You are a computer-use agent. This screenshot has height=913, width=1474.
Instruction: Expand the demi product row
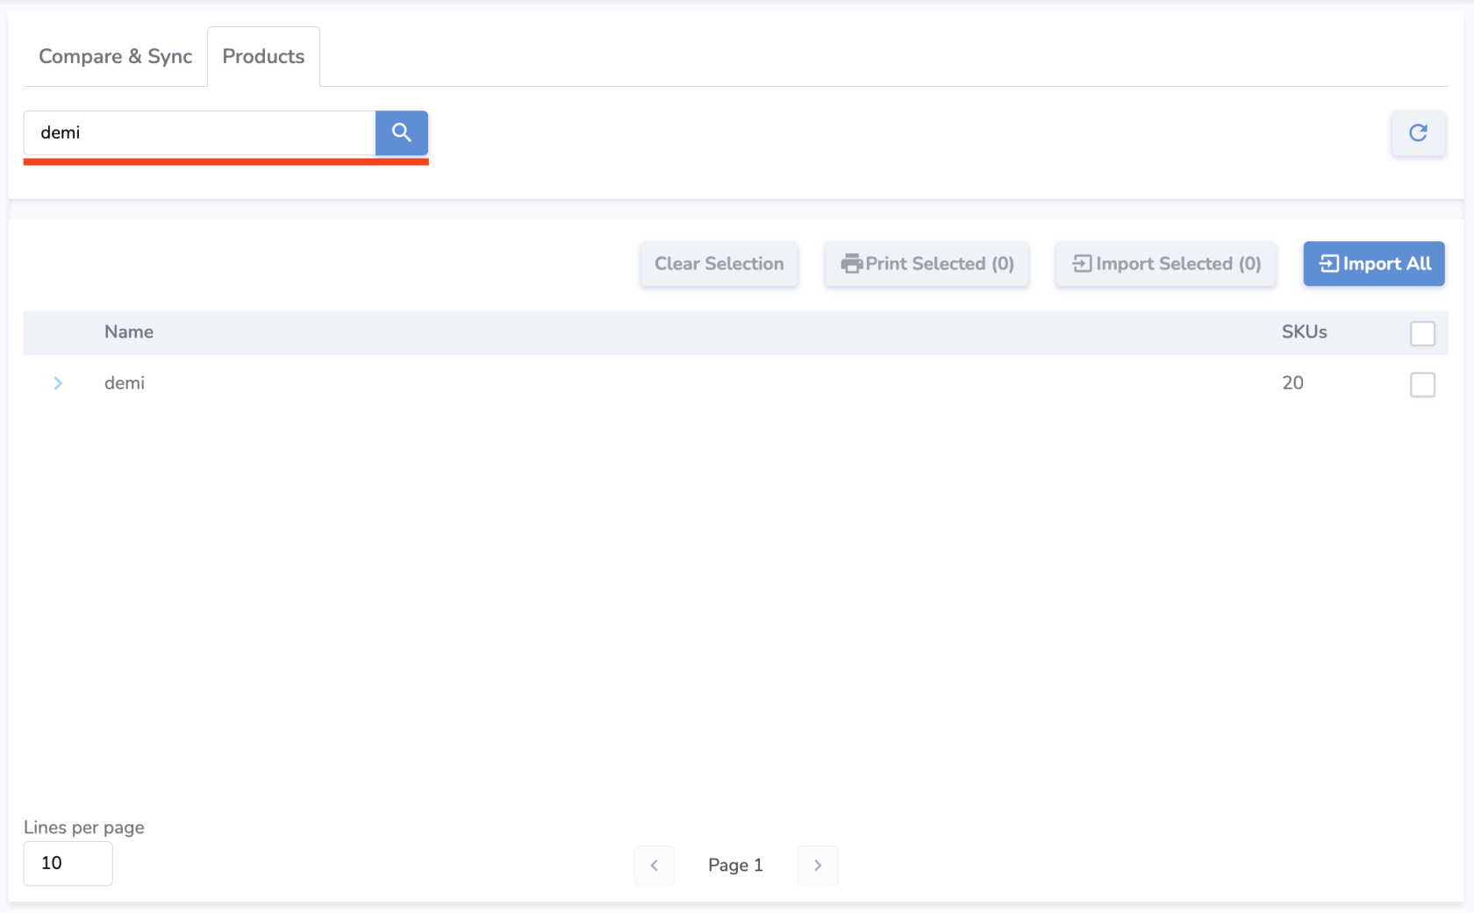tap(58, 383)
